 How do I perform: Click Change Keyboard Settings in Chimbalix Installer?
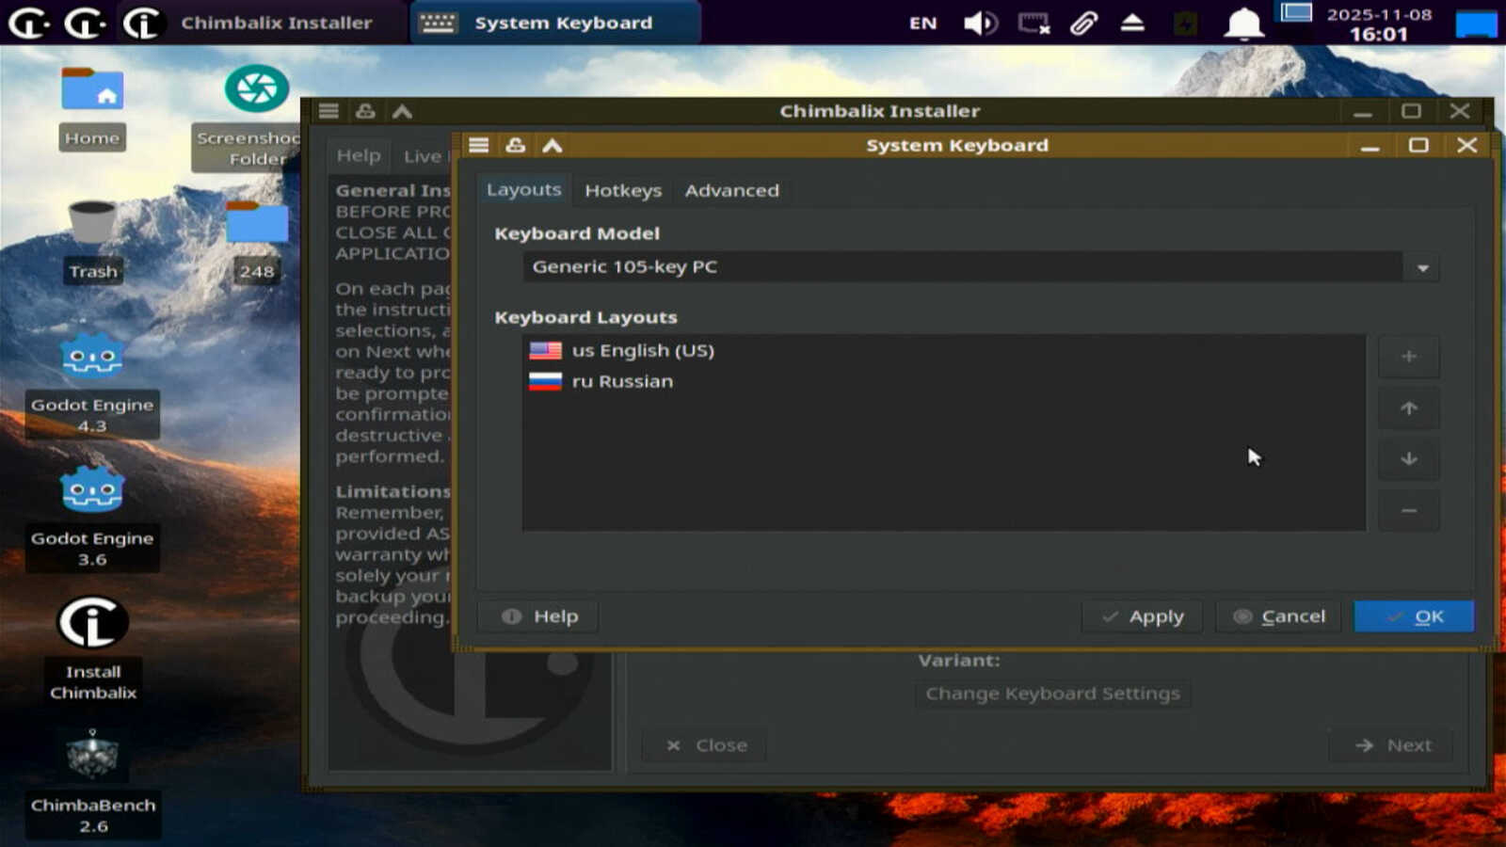point(1052,694)
